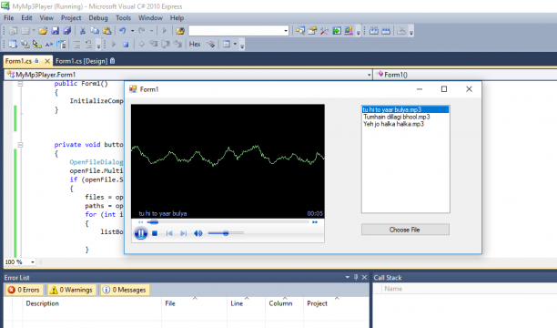Open Solution Explorer from the toolbar icon
Viewport: 557px width, 328px height.
click(300, 31)
